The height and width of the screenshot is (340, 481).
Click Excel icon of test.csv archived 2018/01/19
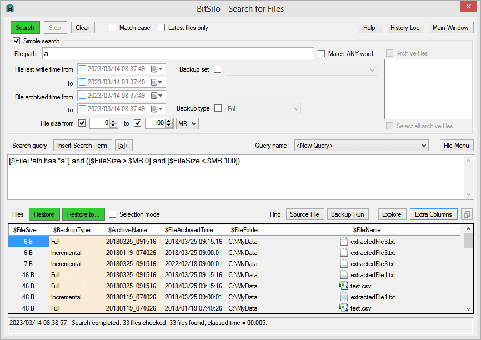click(344, 308)
